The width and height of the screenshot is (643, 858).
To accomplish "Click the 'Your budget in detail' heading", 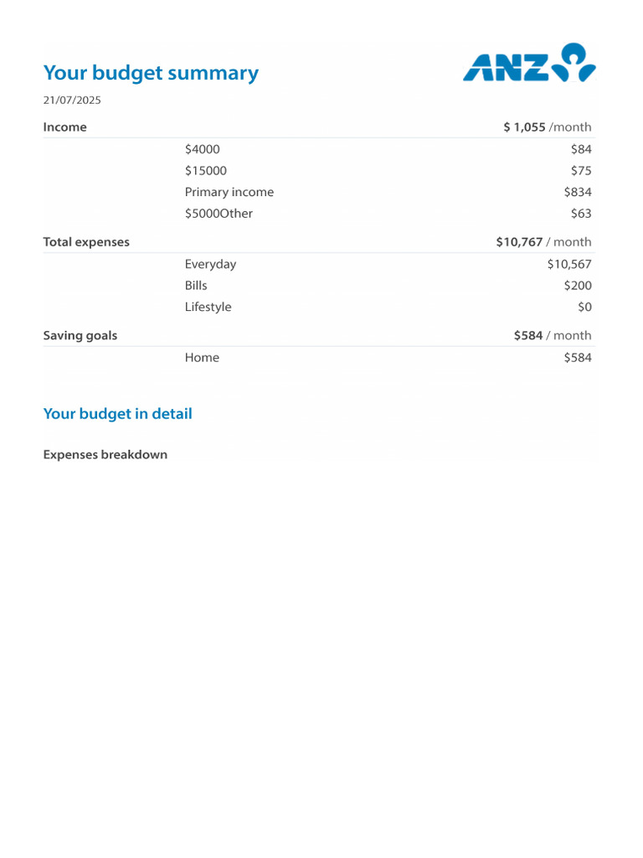I will (x=117, y=414).
